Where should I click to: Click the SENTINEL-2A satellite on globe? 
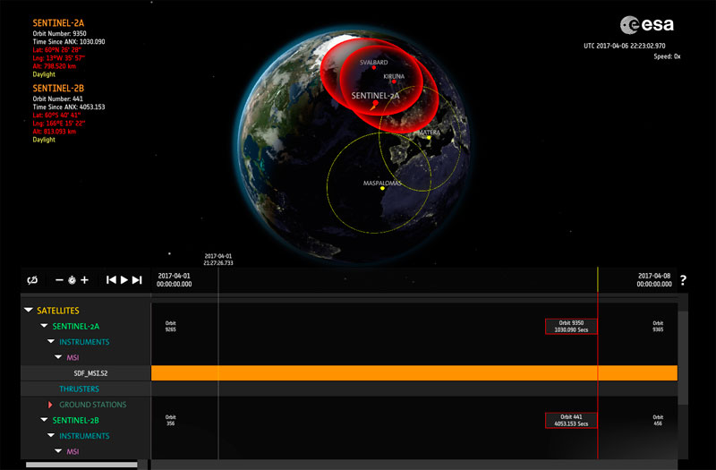tap(374, 105)
